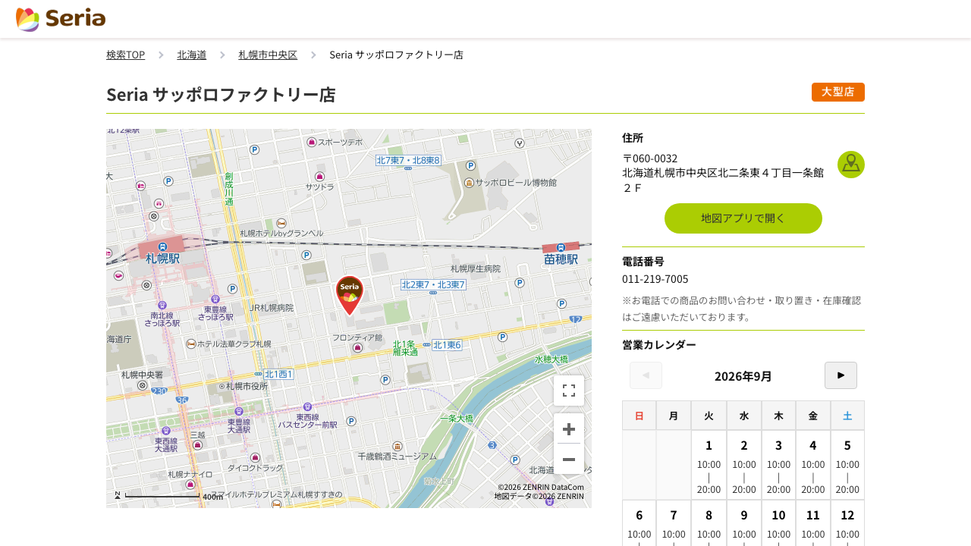971x546 pixels.
Task: Click the 日 Sunday column header
Action: click(639, 416)
